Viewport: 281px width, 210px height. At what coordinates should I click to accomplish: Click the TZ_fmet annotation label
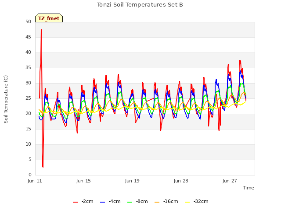pos(49,18)
